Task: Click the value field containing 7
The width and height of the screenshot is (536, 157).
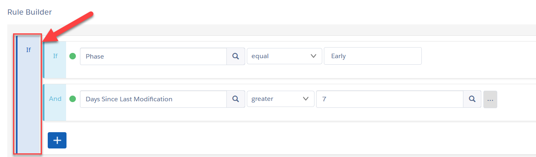Action: click(390, 99)
